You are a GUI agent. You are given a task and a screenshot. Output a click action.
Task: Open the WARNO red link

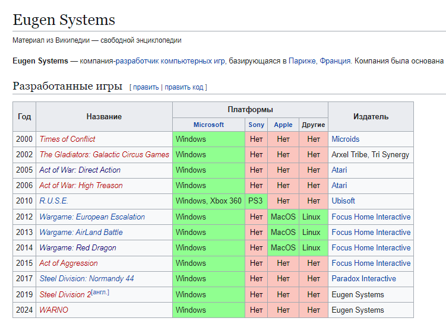click(54, 310)
